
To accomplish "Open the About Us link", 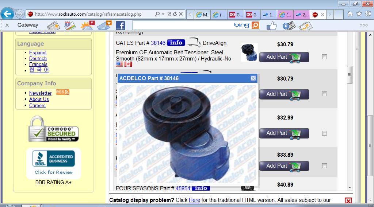I will 39,99.
